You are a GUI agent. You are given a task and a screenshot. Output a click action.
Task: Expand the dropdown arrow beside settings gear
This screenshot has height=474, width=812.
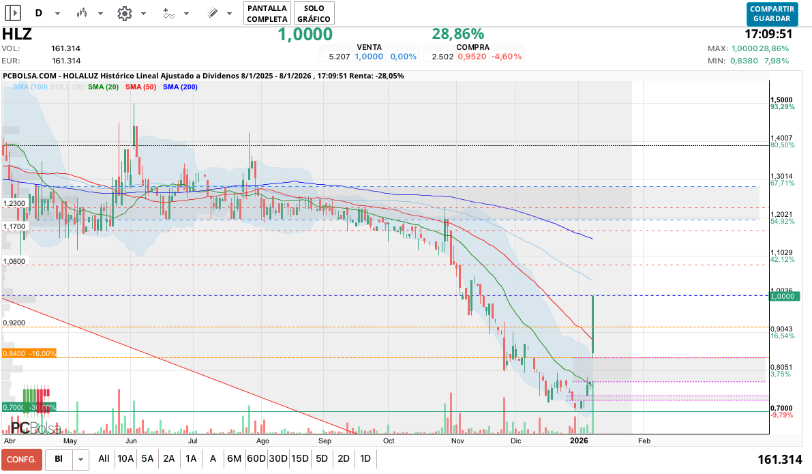(143, 14)
